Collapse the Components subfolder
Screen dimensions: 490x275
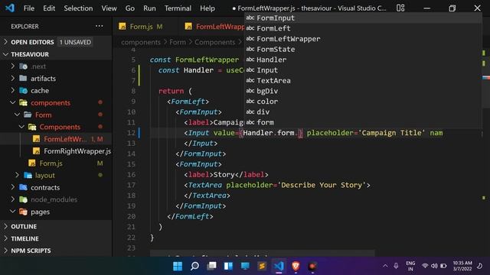coord(21,127)
